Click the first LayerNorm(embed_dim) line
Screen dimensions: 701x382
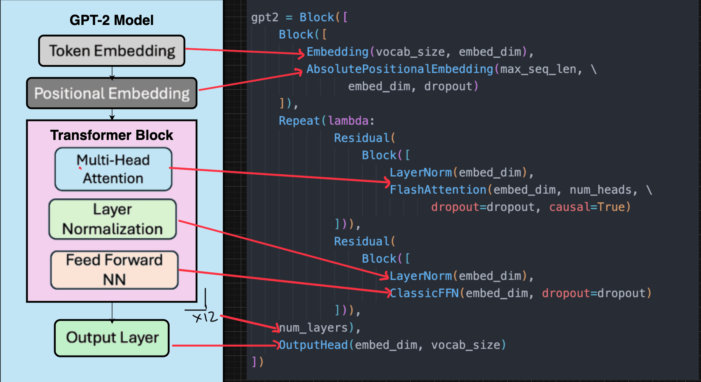[x=462, y=172]
